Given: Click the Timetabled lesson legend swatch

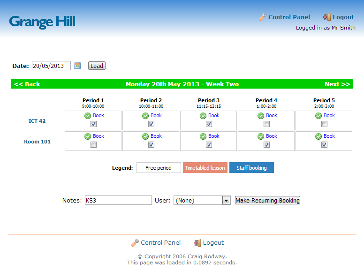Looking at the screenshot, I should [x=205, y=168].
